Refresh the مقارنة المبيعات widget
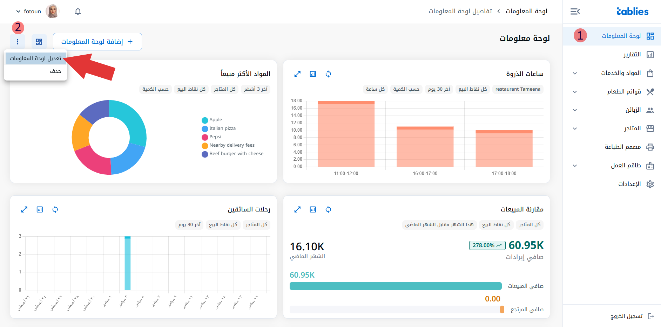Image resolution: width=661 pixels, height=327 pixels. click(x=328, y=209)
